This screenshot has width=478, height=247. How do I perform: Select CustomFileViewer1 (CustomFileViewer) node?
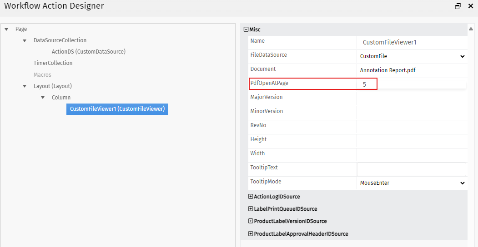click(x=117, y=109)
